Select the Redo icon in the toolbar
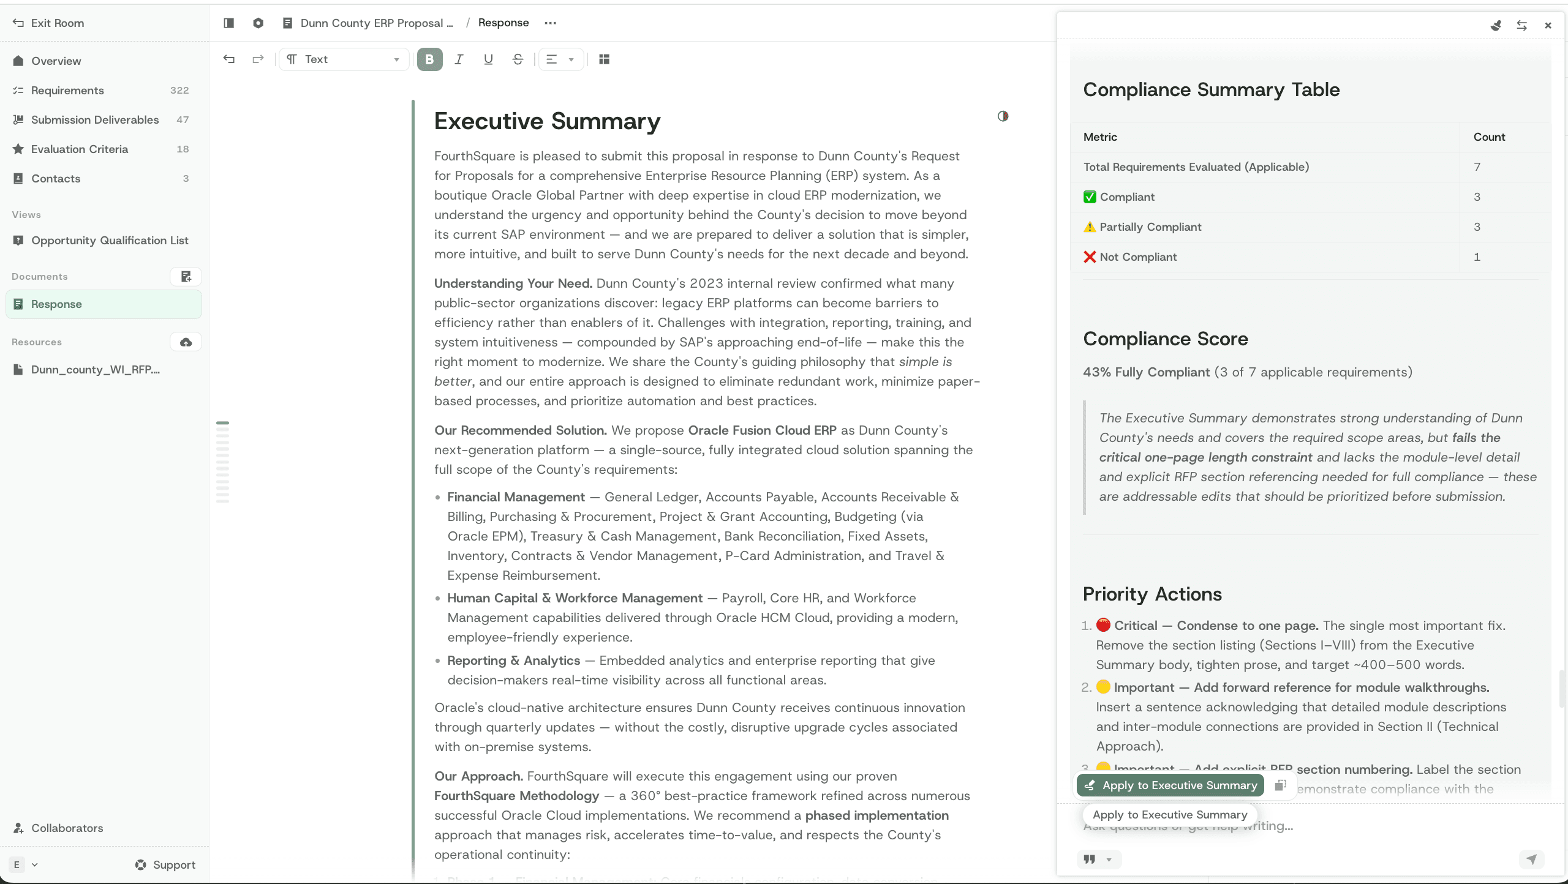1568x884 pixels. (x=257, y=59)
